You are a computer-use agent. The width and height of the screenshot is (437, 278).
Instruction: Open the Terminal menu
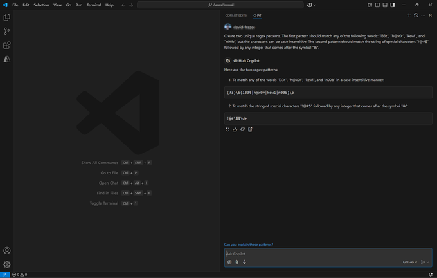[94, 5]
